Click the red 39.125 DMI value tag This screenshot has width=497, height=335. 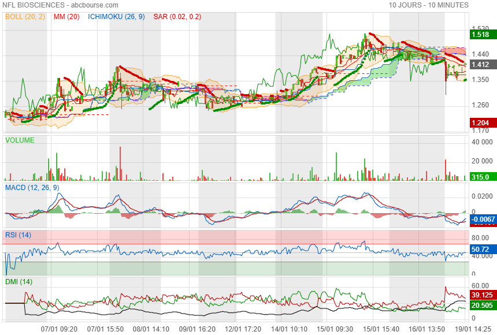pos(481,295)
